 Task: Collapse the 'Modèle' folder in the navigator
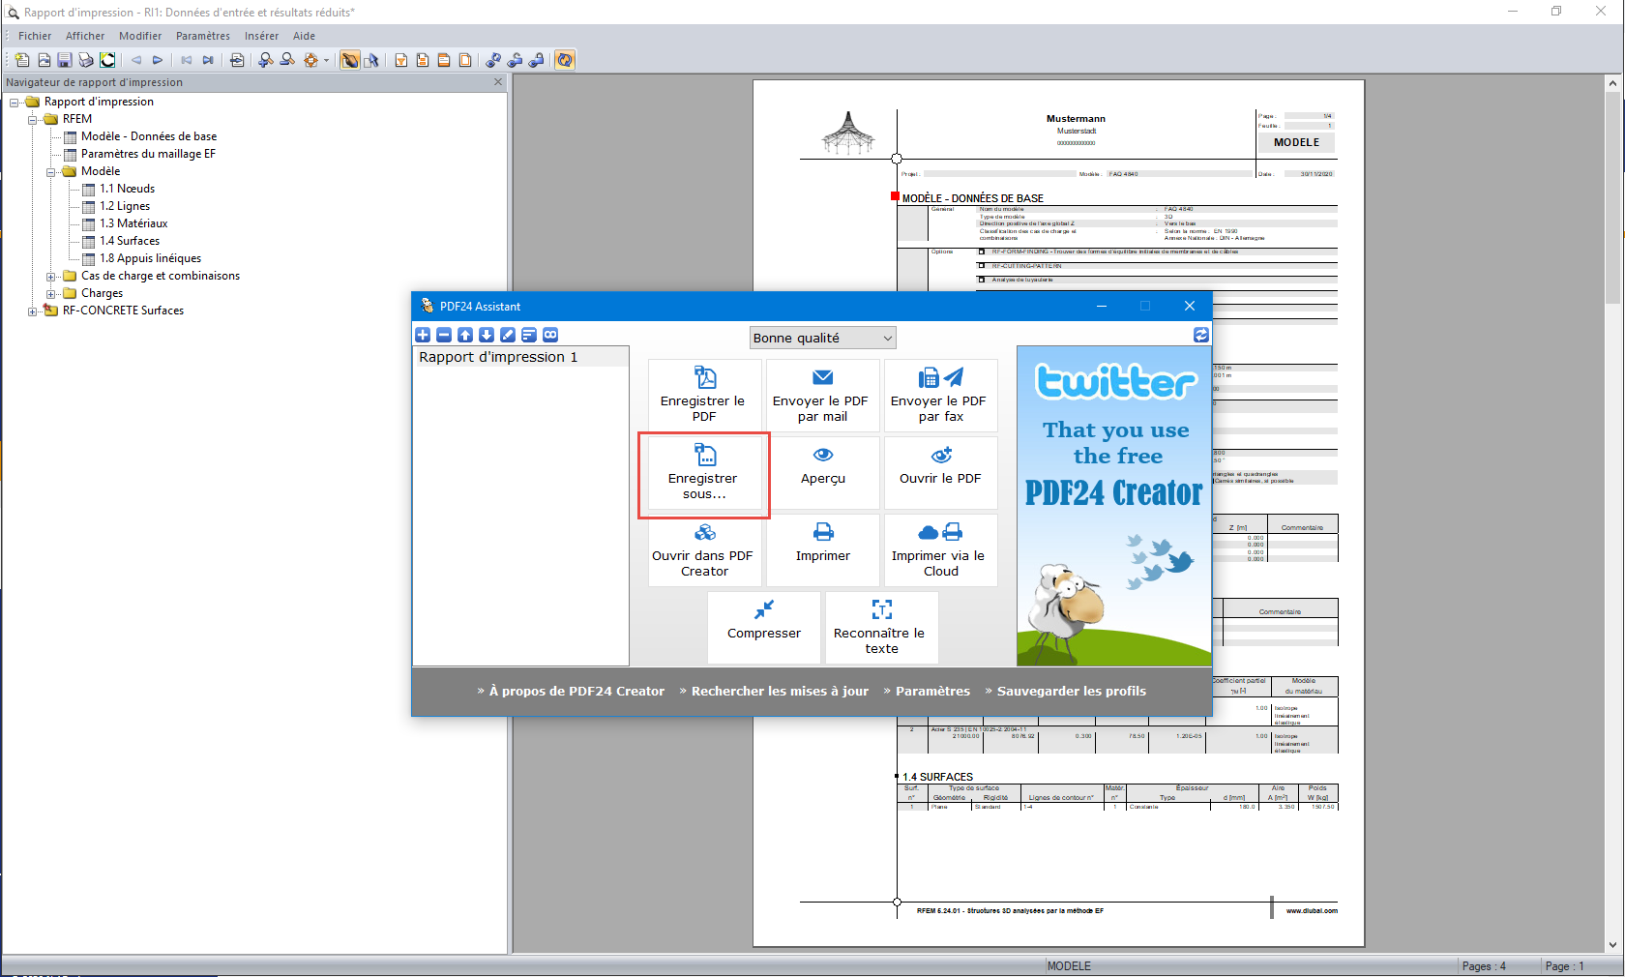(51, 171)
